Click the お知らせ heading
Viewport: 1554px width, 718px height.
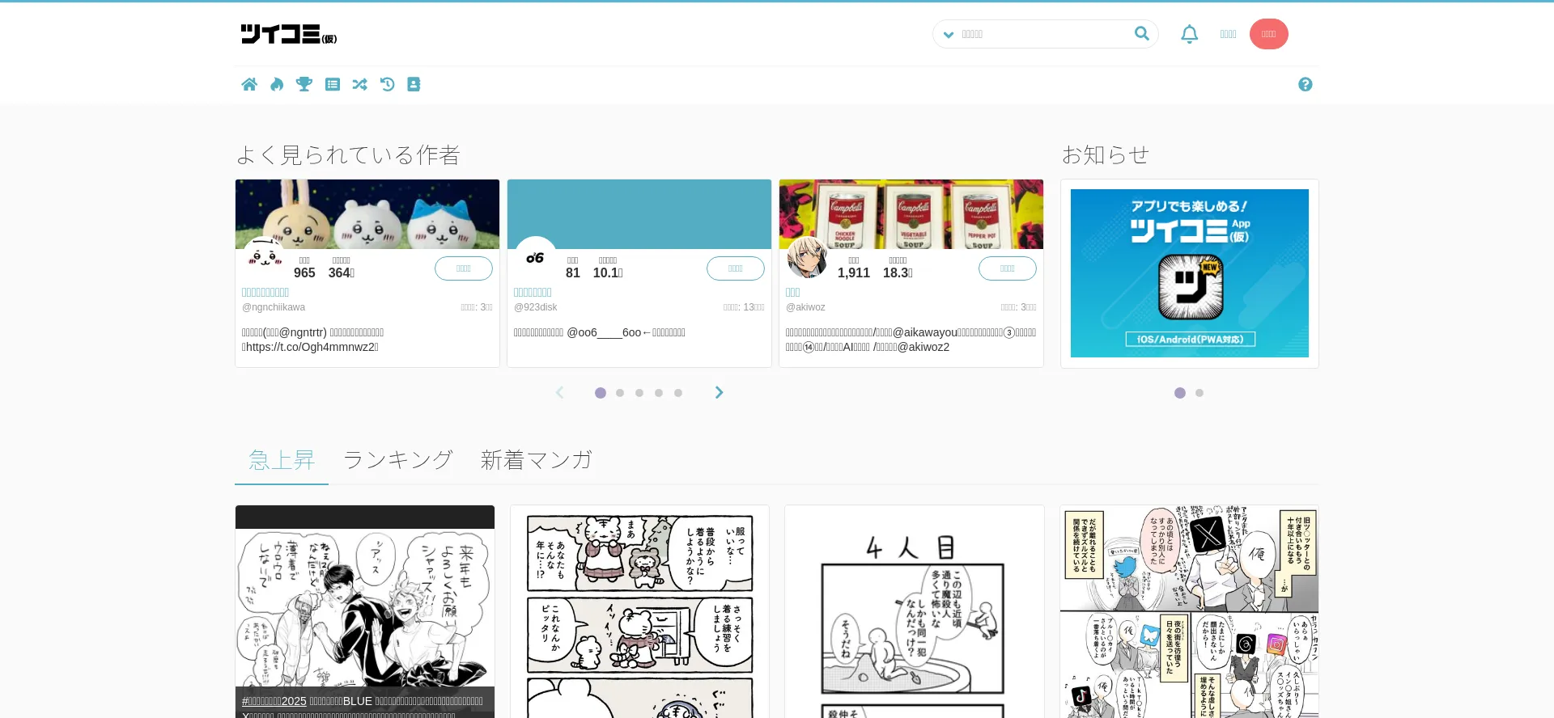coord(1106,154)
